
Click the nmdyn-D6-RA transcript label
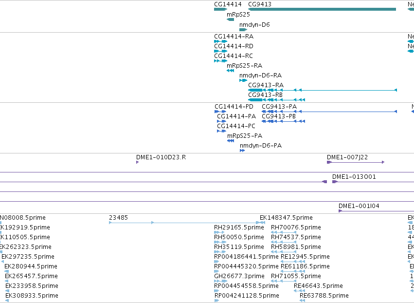(260, 76)
